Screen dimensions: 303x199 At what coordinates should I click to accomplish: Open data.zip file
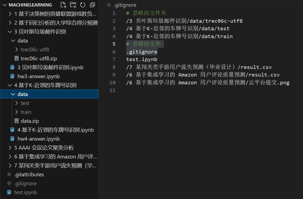click(x=30, y=121)
